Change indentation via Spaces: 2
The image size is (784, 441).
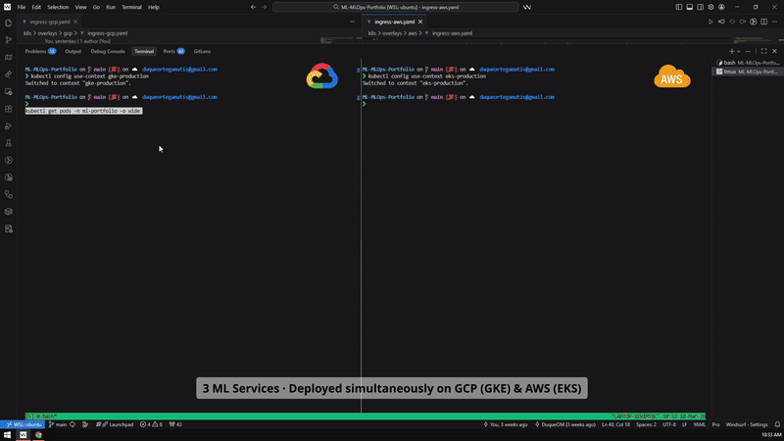(x=646, y=424)
